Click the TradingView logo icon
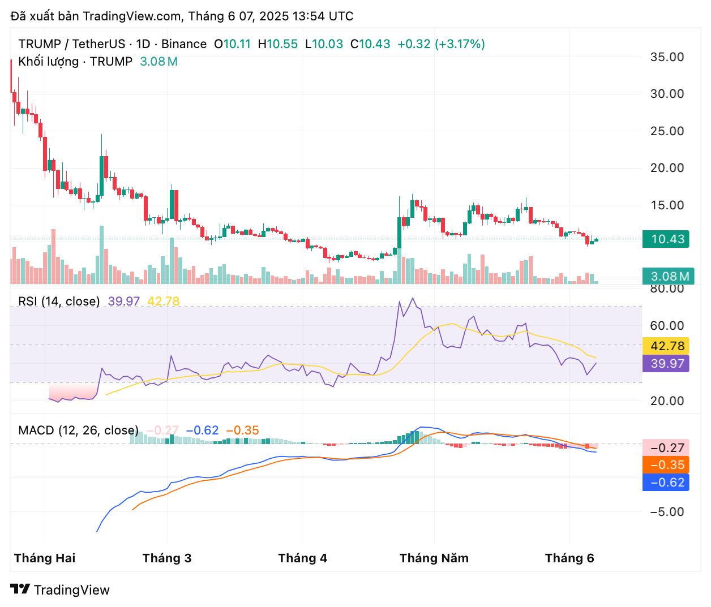Viewport: 711px width, 607px height. (20, 589)
